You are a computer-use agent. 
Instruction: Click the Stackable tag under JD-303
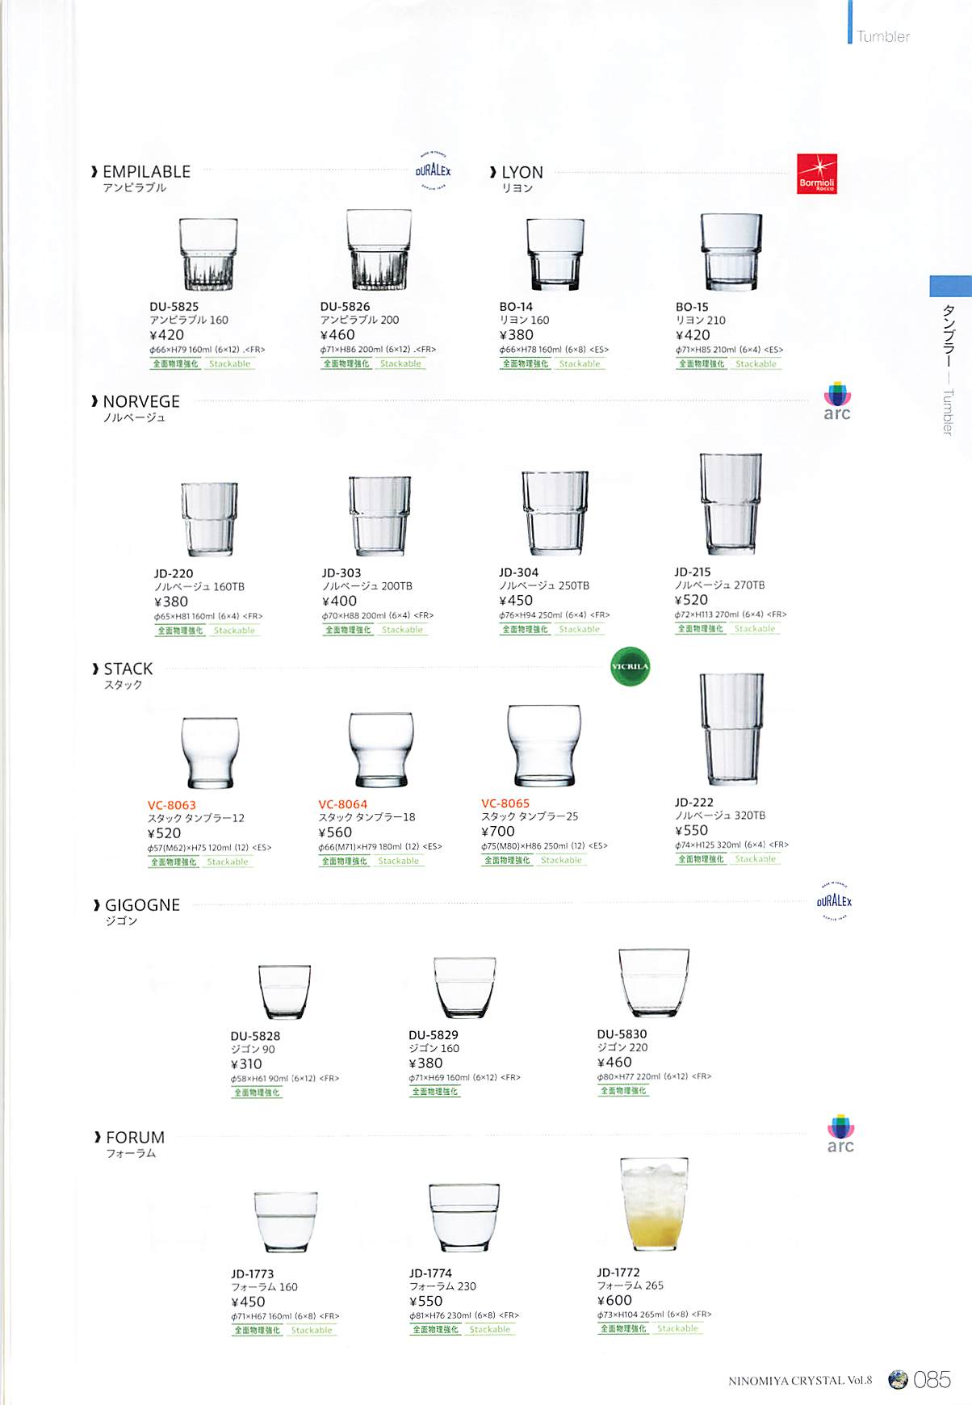(x=402, y=630)
